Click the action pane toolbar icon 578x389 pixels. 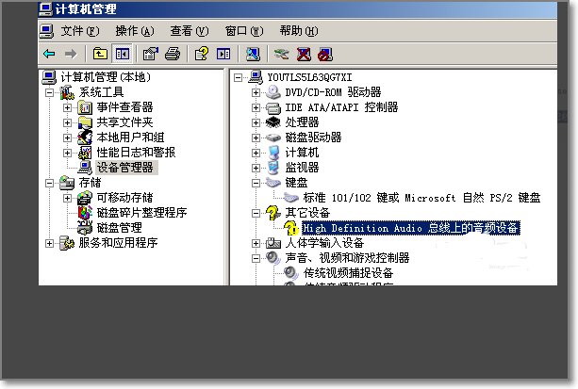tap(223, 54)
